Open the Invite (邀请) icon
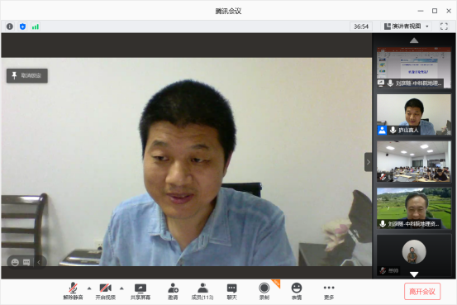Viewport: 457px width, 305px height. click(x=173, y=292)
